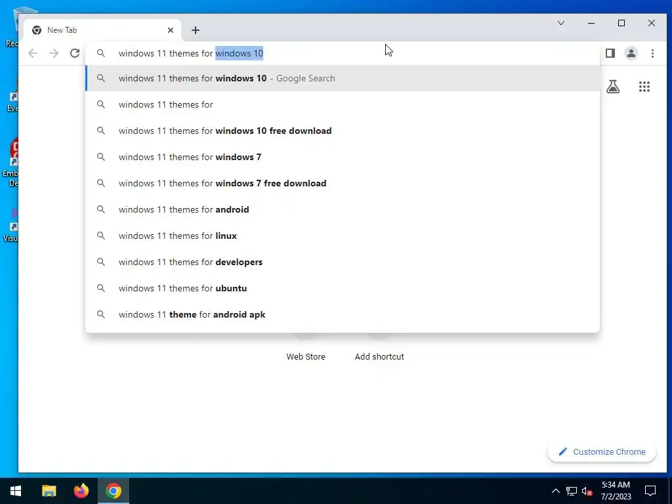Open the Windows Start menu

coord(16,491)
